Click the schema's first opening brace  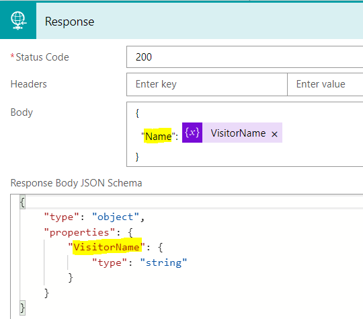(22, 202)
